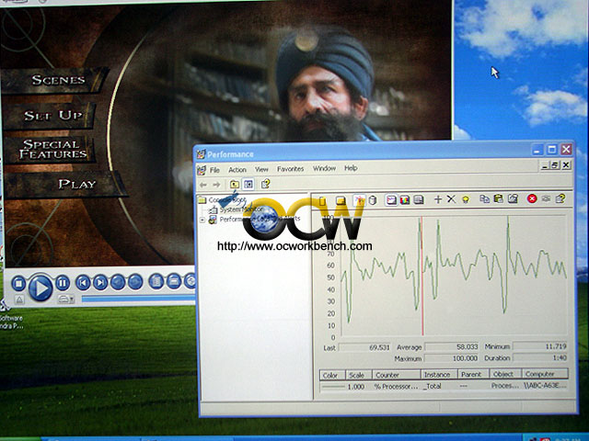
Task: Eject the disc in DVD player
Action: pos(19,300)
